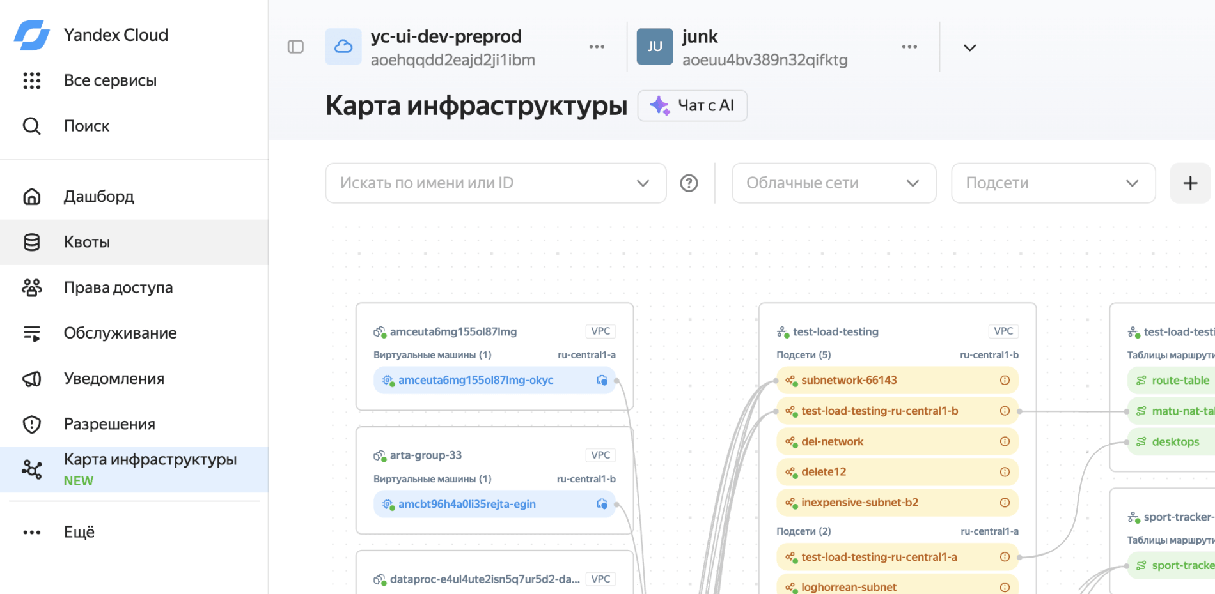
Task: Open the Все сервисы grid icon
Action: click(31, 80)
